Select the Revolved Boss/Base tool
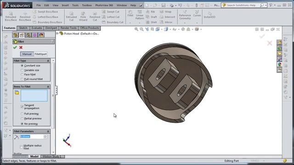 (x=25, y=16)
